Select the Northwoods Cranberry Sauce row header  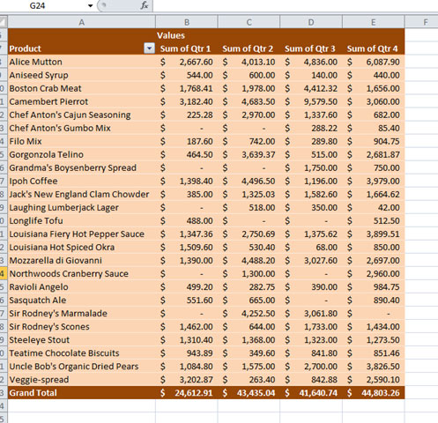(4, 273)
